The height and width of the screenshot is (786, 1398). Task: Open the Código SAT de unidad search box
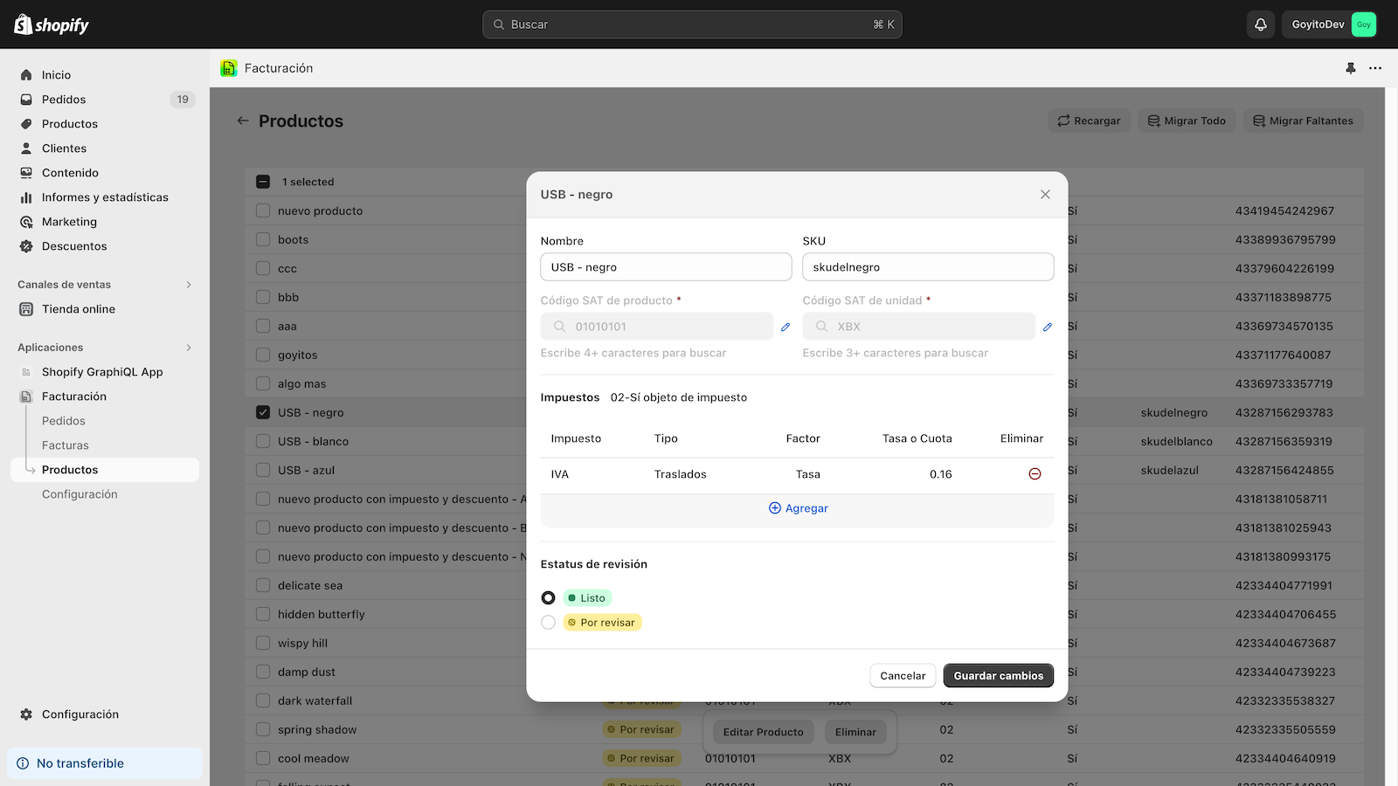(919, 327)
